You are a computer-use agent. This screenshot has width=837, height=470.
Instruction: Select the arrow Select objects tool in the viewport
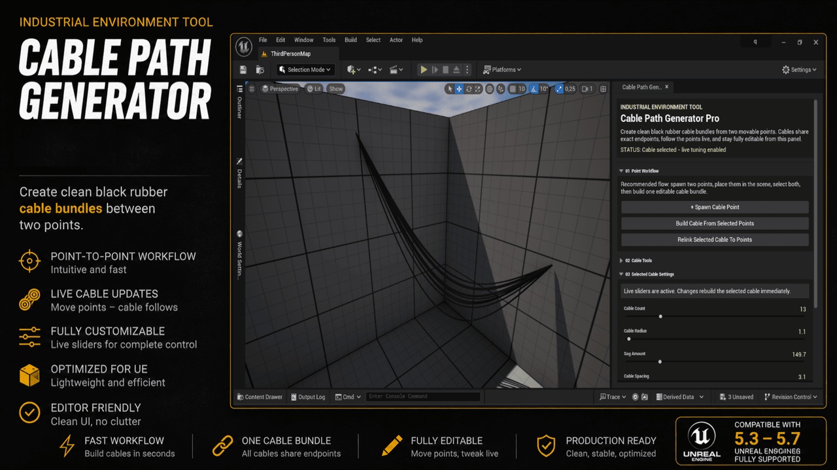pos(450,89)
